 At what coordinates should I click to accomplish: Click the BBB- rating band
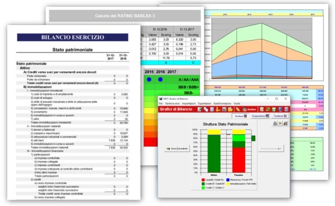pos(172,93)
